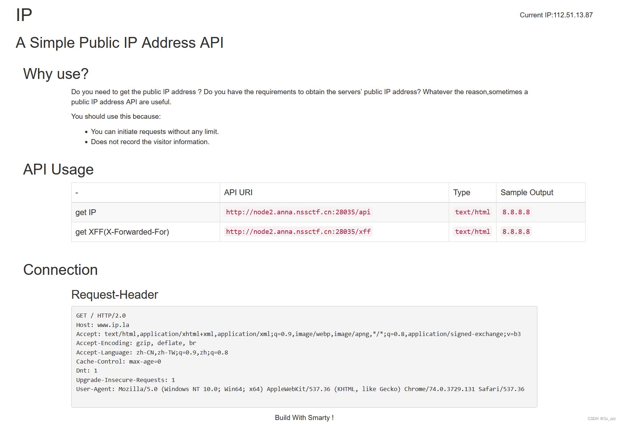
Task: Click the 'Accept: text/html,...' header line
Action: coord(299,334)
